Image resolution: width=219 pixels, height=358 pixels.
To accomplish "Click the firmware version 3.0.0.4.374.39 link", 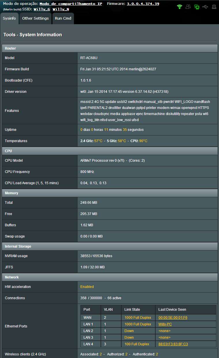I will tap(143, 4).
